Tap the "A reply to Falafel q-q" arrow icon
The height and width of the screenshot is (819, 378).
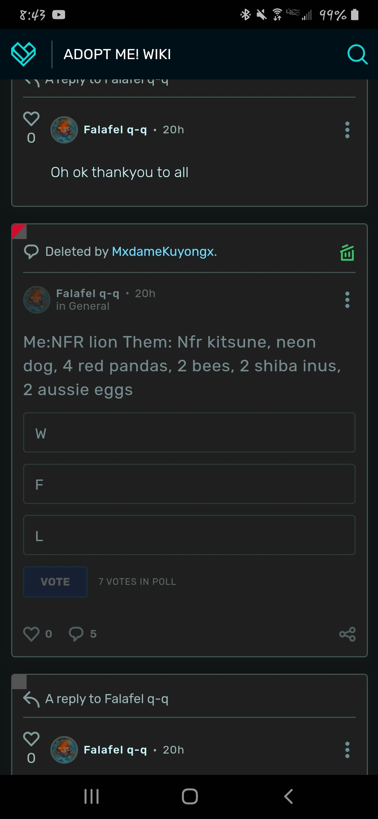pos(31,699)
